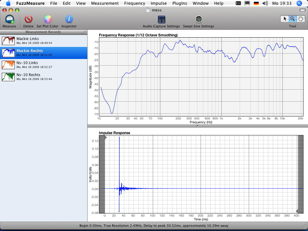308x231 pixels.
Task: Open Set Plot Color wheel
Action: pos(48,19)
